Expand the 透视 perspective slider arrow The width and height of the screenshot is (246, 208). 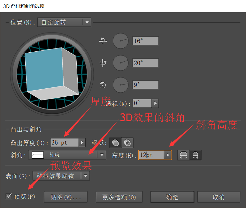click(x=155, y=103)
